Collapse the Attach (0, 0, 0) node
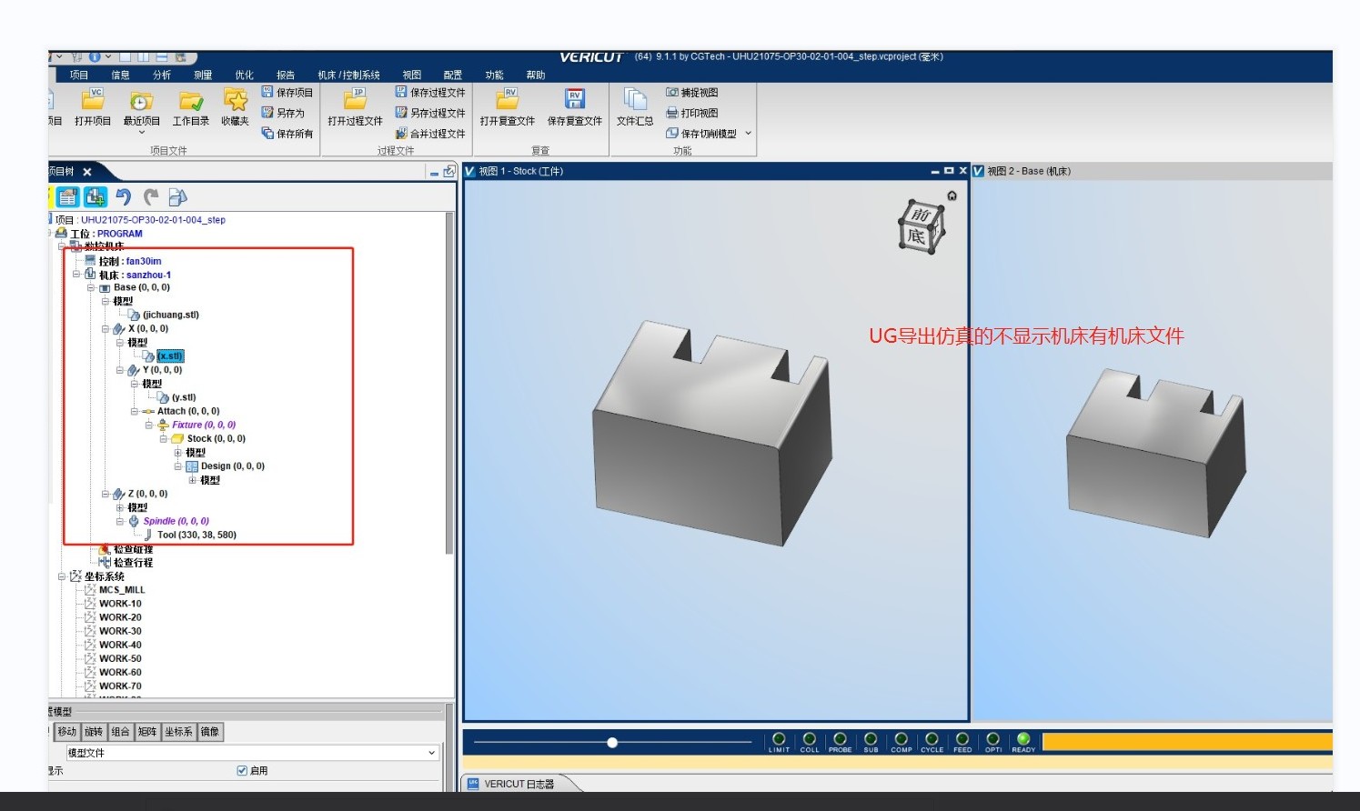 coord(135,411)
